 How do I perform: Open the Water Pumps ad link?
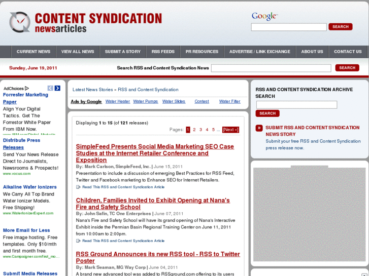tap(146, 101)
